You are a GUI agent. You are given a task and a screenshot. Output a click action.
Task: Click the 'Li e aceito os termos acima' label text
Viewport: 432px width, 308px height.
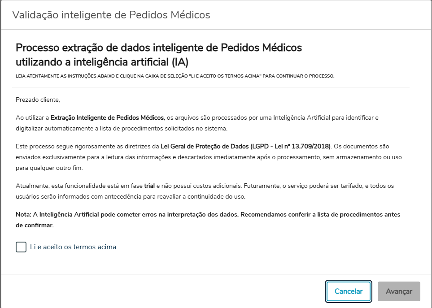73,247
